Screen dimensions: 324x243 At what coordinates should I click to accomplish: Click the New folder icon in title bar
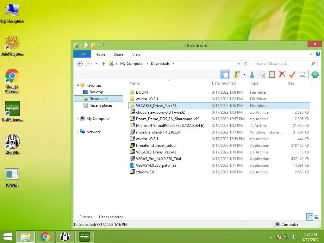click(x=93, y=46)
